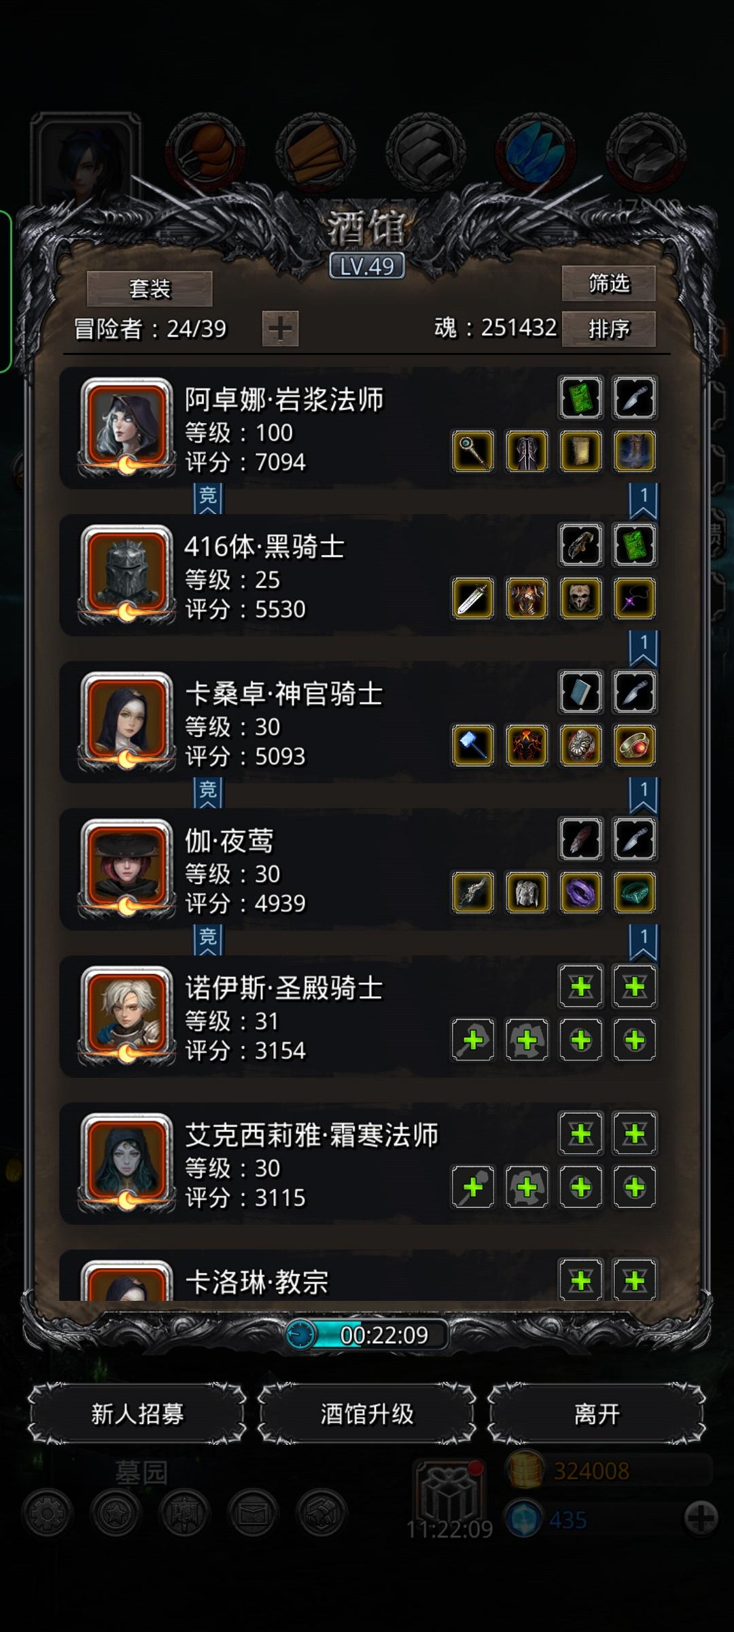Tap the 00:22:09 refresh timer bar
This screenshot has width=734, height=1632.
point(367,1335)
